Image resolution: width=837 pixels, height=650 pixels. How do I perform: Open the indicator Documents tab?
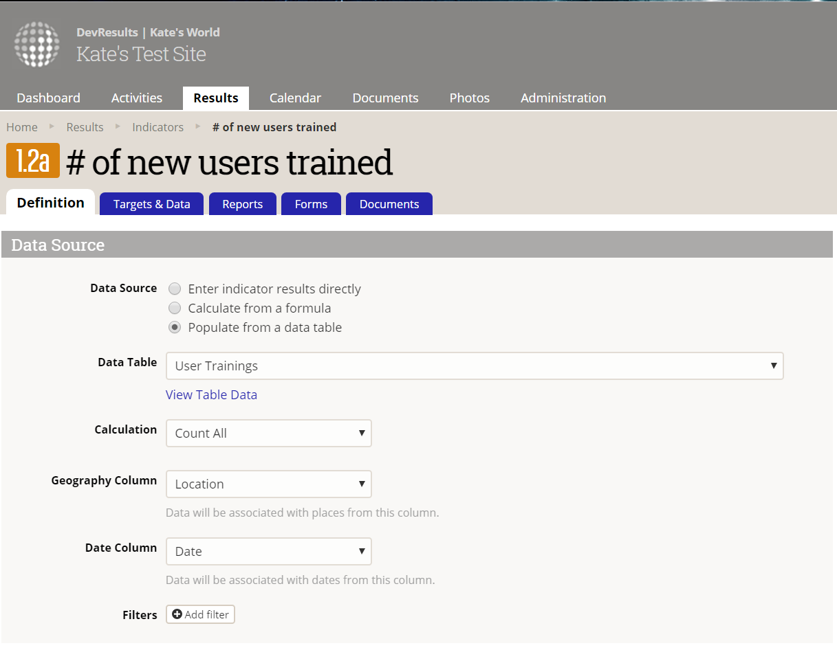[x=389, y=204]
